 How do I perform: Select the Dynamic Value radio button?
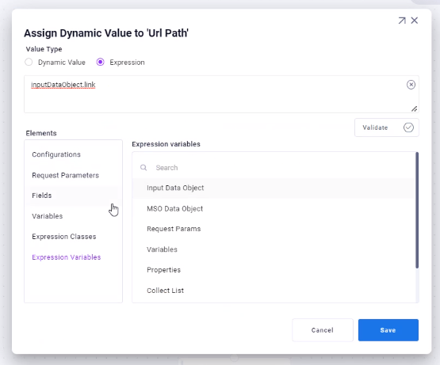pos(29,62)
